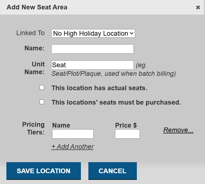Click the Linked To label
This screenshot has height=184, width=205.
tap(30, 33)
